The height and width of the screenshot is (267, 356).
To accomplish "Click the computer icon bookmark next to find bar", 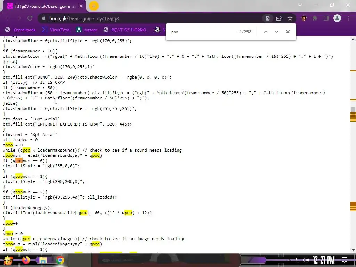I will (x=157, y=30).
